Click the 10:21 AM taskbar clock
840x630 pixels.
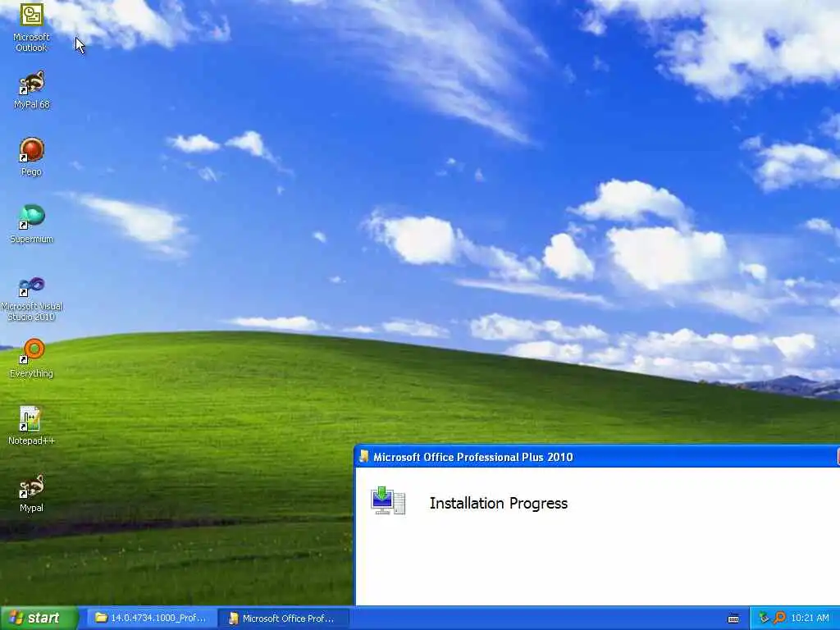(810, 619)
